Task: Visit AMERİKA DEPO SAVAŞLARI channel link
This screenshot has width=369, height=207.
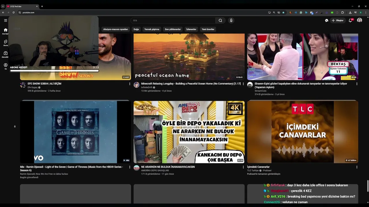Action: pyautogui.click(x=155, y=170)
